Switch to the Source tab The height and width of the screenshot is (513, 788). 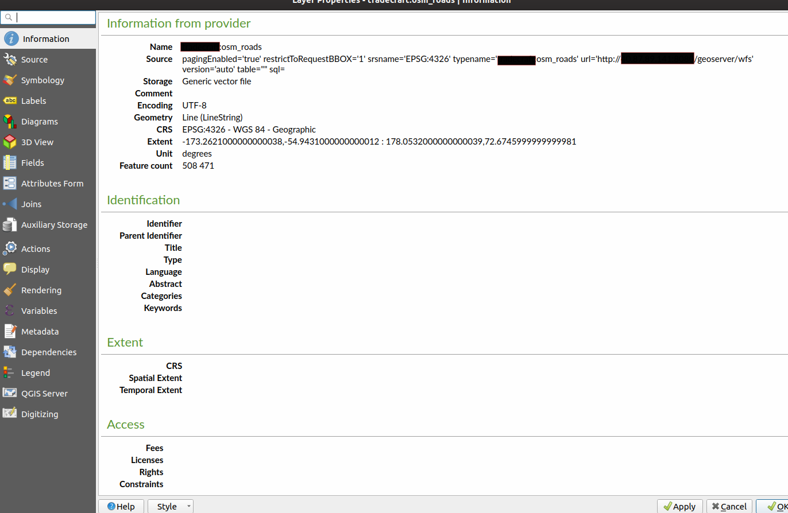(33, 59)
